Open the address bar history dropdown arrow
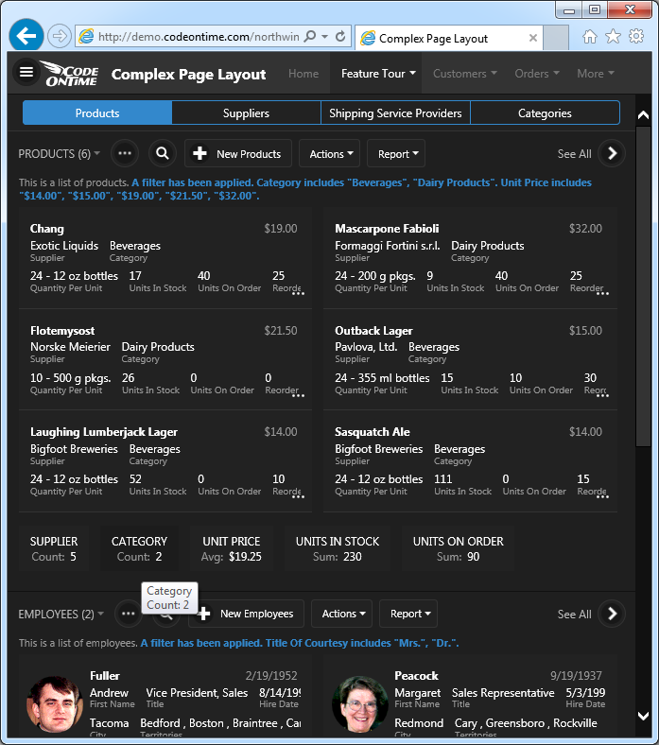This screenshot has height=745, width=659. [x=325, y=37]
